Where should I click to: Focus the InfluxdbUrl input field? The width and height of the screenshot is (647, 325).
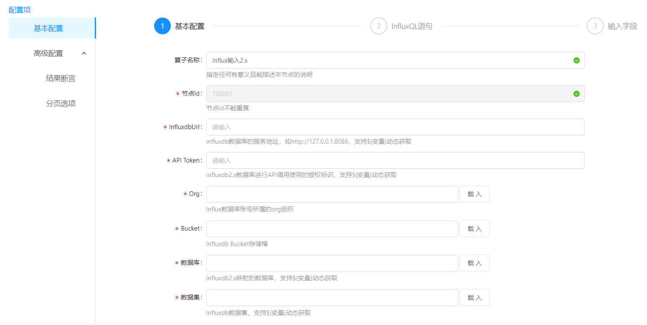tap(395, 127)
